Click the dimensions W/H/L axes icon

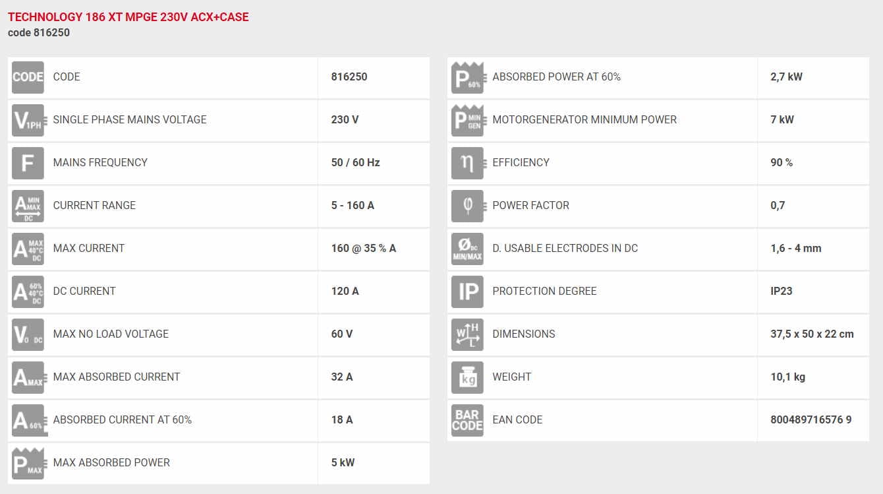pyautogui.click(x=467, y=334)
